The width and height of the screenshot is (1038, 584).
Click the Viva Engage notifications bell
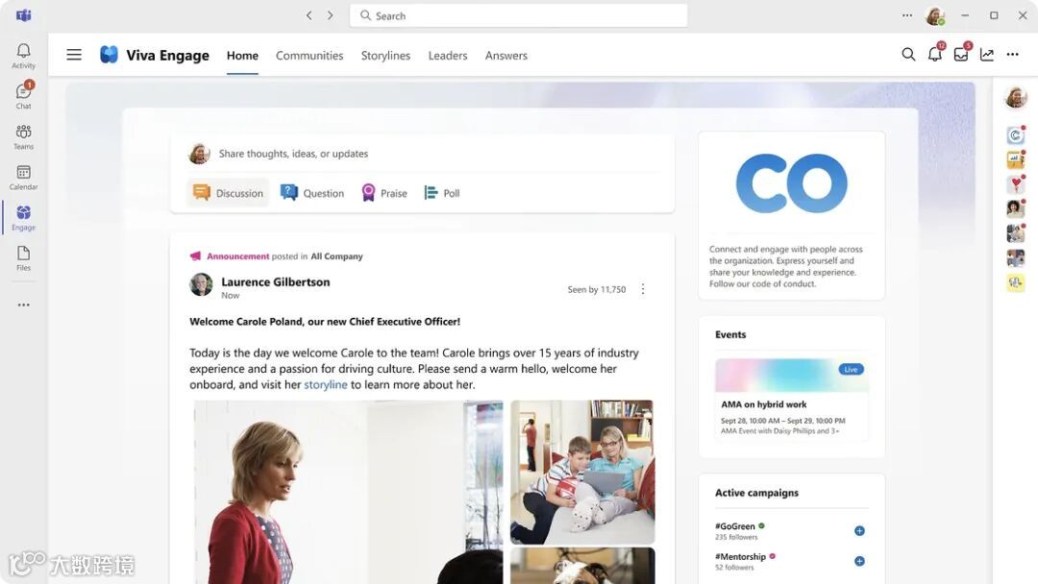pyautogui.click(x=935, y=54)
